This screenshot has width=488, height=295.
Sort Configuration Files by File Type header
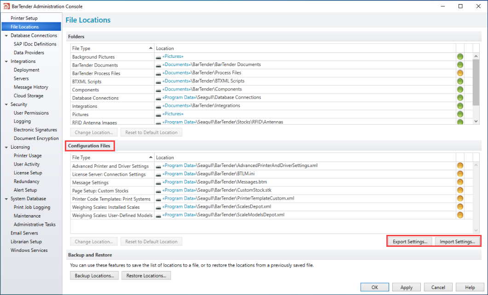click(x=112, y=157)
